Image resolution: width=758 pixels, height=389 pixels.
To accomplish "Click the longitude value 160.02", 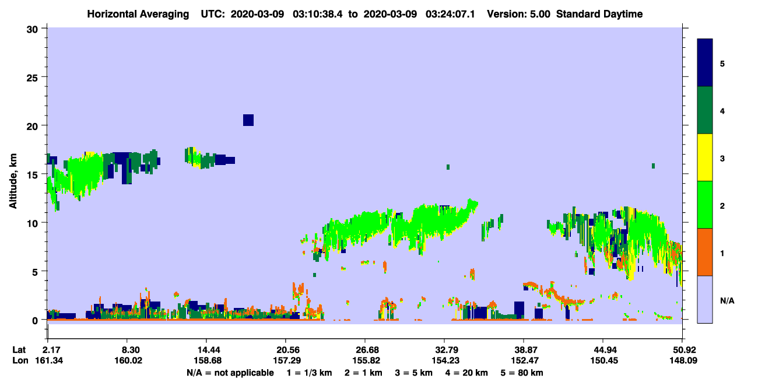I will [x=127, y=360].
